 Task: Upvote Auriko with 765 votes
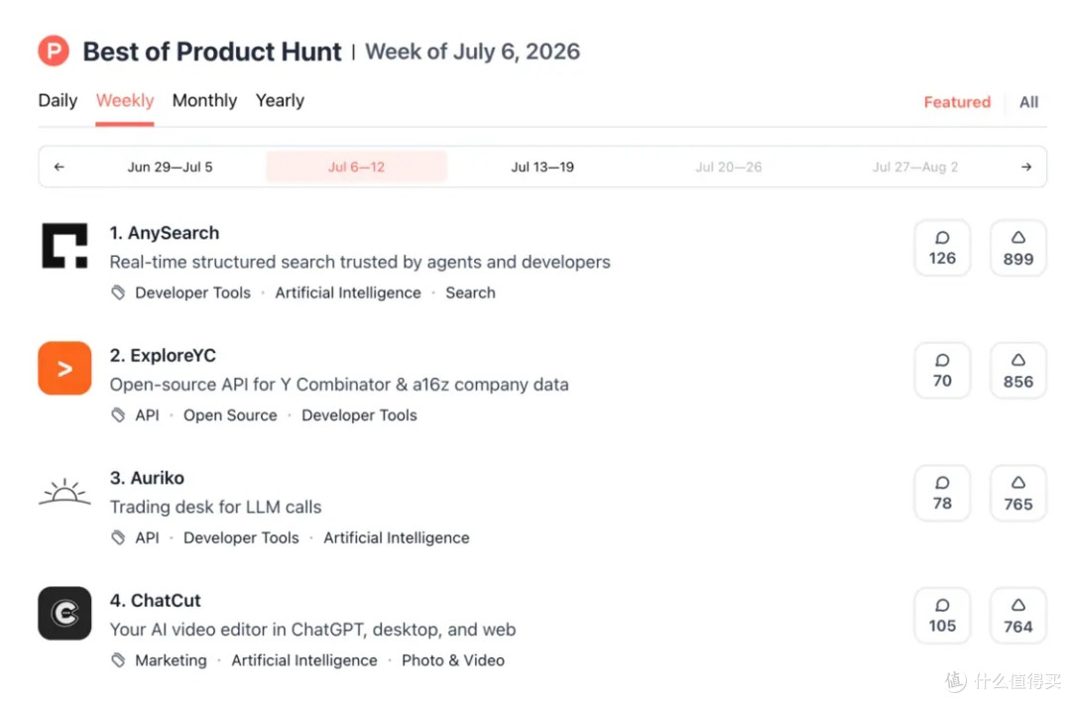pos(1017,493)
